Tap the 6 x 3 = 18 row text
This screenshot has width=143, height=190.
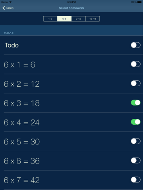(22, 103)
